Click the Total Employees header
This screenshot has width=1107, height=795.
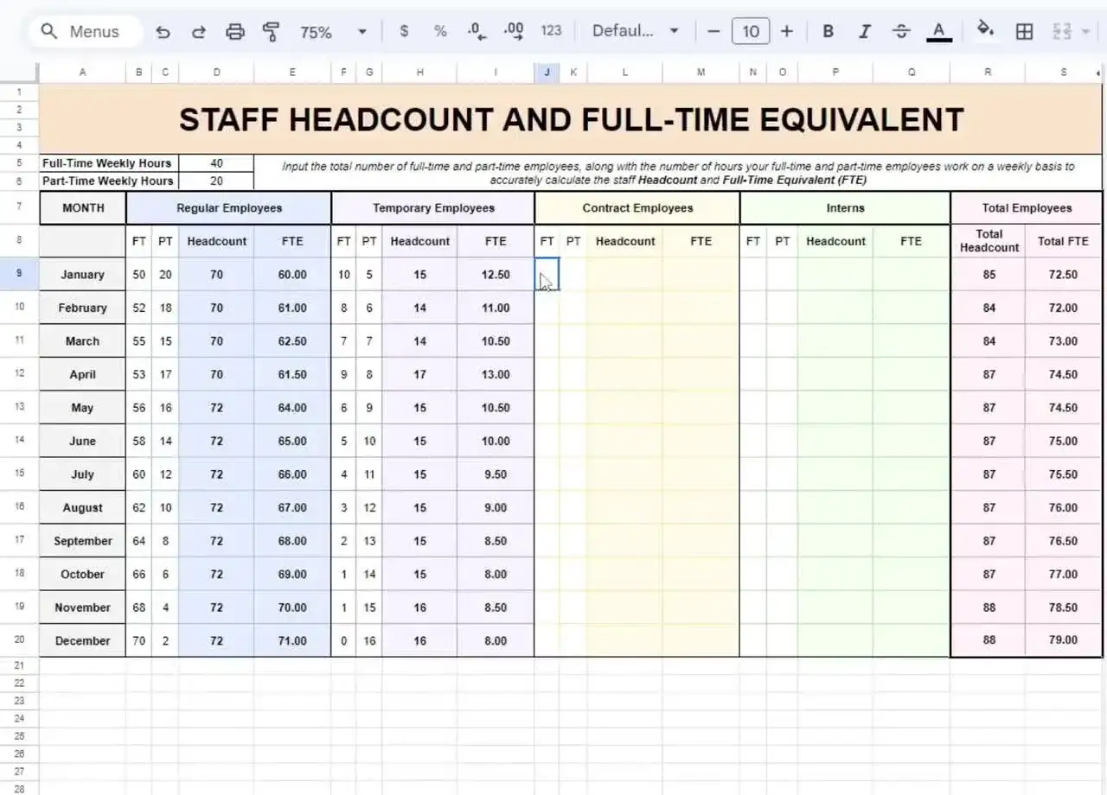click(1027, 208)
